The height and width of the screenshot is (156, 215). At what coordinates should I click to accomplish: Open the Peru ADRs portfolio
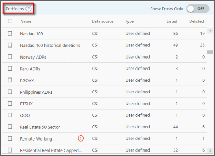coord(30,69)
